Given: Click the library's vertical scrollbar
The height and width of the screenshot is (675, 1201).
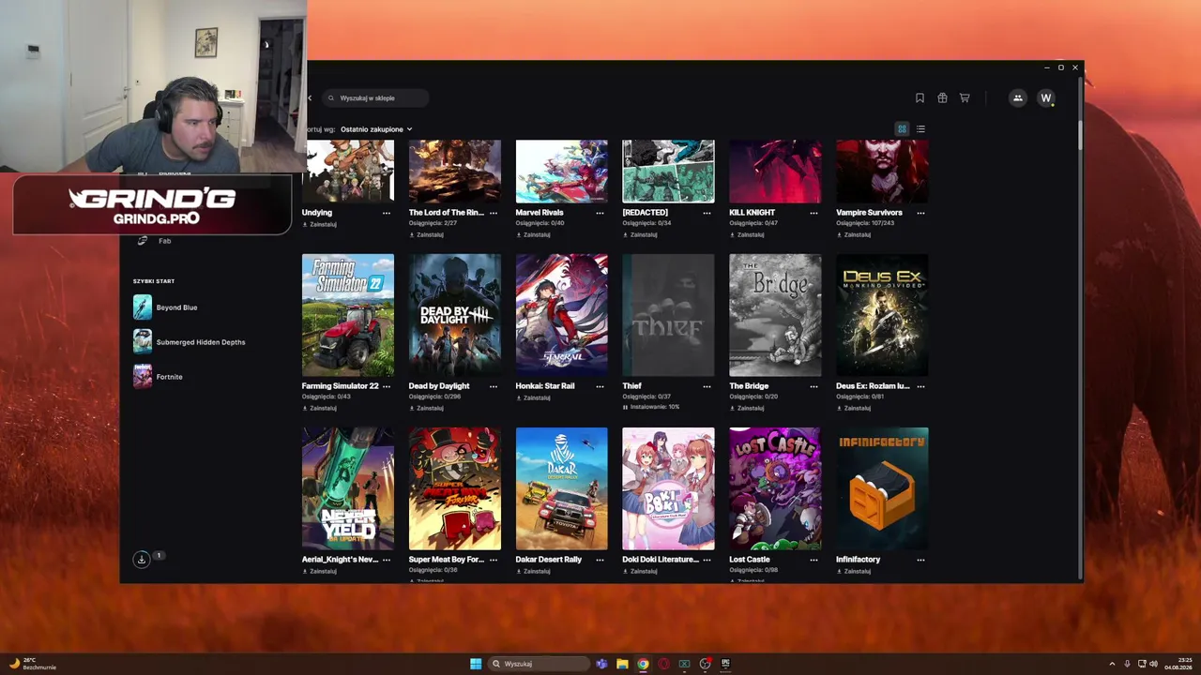Looking at the screenshot, I should coord(1080,134).
